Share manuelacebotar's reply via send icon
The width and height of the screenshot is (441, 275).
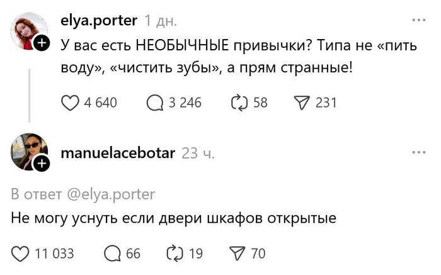pyautogui.click(x=239, y=254)
